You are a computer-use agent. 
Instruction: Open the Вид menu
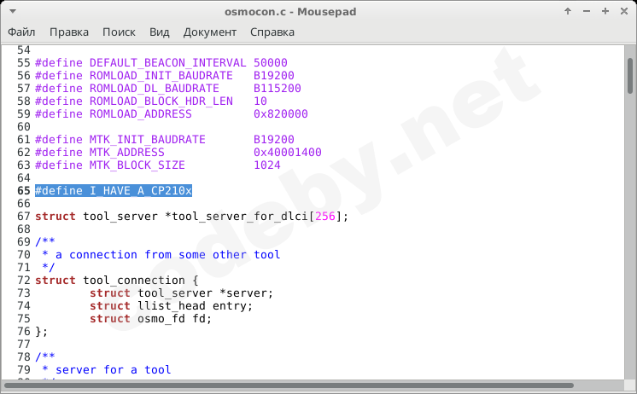click(159, 32)
